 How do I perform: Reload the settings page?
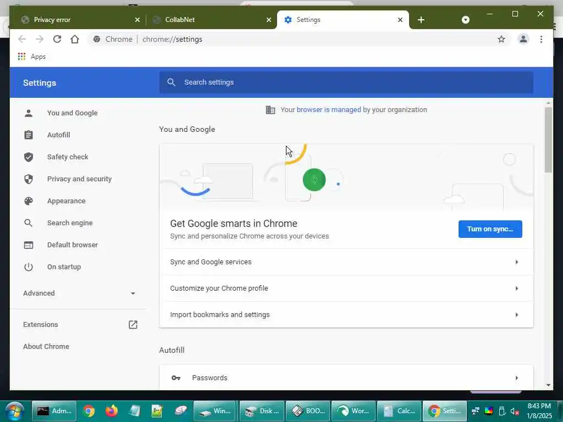57,39
